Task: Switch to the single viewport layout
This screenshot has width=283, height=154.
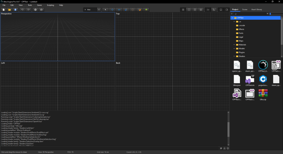Action: (x=189, y=9)
